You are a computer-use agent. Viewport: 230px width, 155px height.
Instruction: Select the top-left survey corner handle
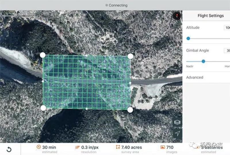point(43,55)
